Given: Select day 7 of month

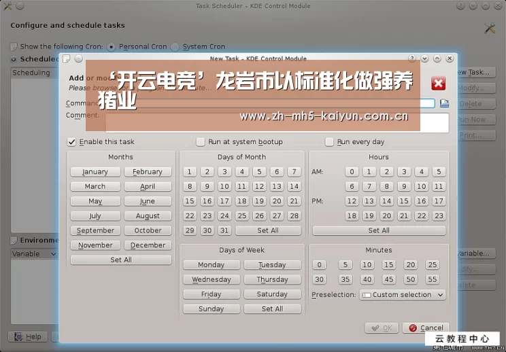Looking at the screenshot, I should (x=294, y=172).
